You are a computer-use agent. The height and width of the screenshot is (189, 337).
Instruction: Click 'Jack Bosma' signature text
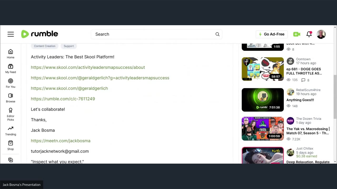(x=43, y=130)
